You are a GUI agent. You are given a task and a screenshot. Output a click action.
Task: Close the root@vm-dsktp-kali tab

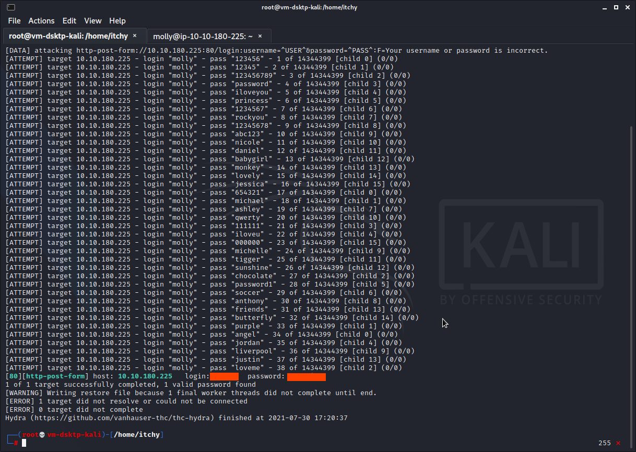click(x=135, y=36)
